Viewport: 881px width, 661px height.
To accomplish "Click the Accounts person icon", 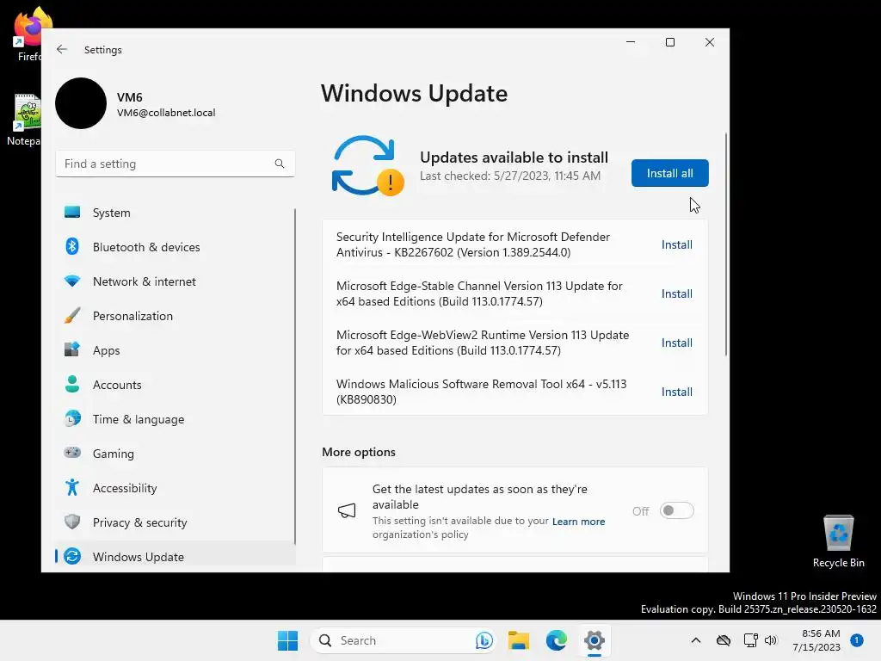I will click(72, 385).
